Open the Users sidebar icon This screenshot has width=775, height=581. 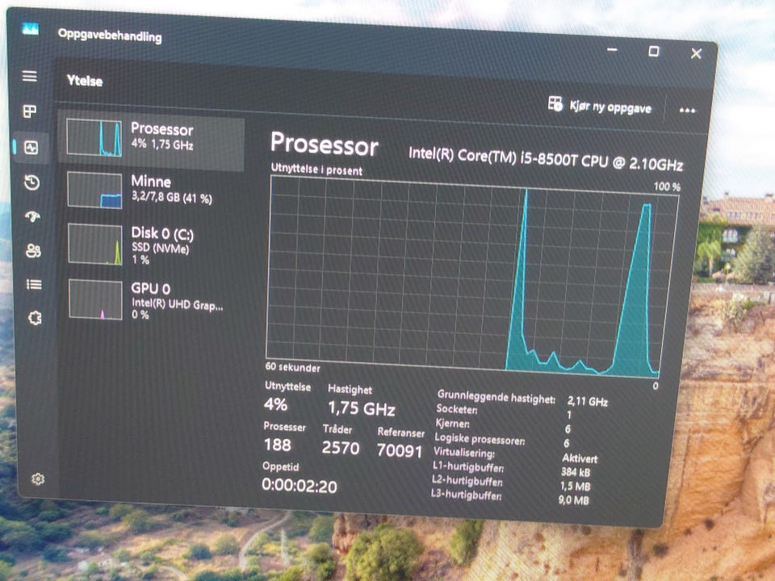(x=33, y=250)
